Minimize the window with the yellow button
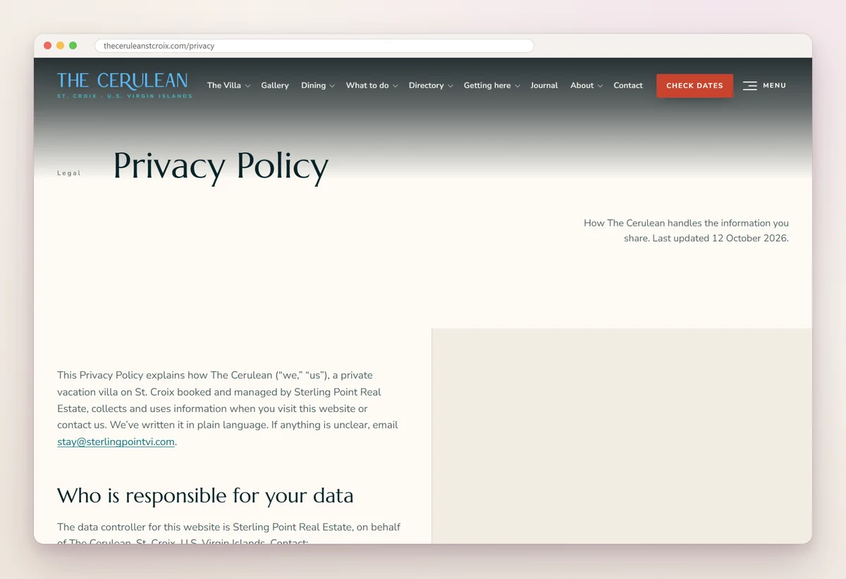The height and width of the screenshot is (579, 846). click(x=61, y=46)
